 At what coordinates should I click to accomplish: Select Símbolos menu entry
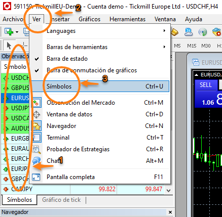pyautogui.click(x=100, y=86)
